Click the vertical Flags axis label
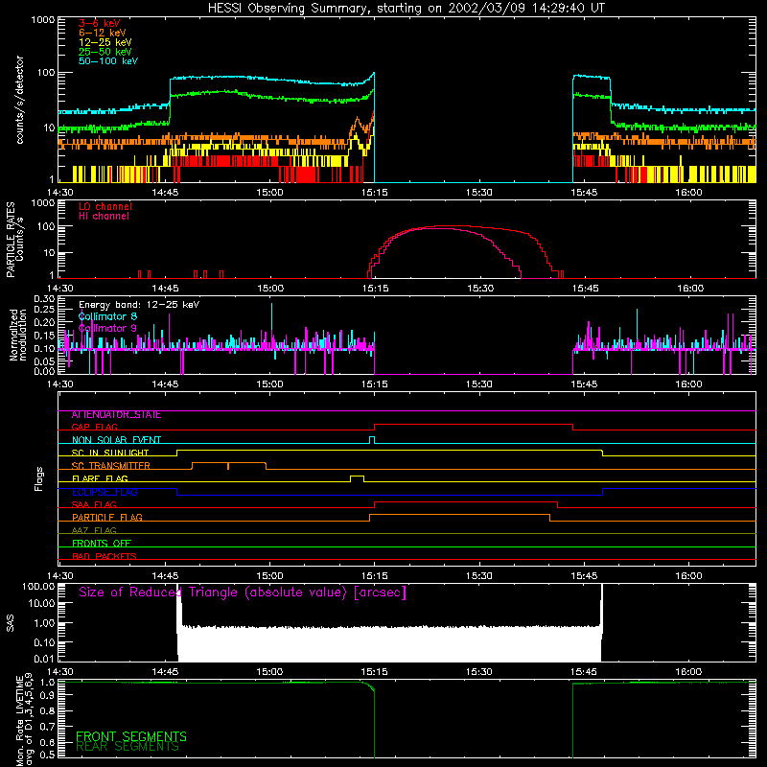The image size is (767, 767). click(x=39, y=478)
